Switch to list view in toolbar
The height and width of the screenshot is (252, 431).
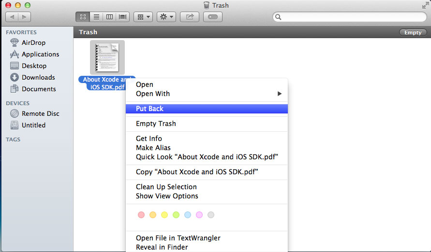point(96,17)
